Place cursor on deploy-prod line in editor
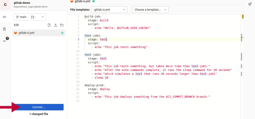 point(93,85)
